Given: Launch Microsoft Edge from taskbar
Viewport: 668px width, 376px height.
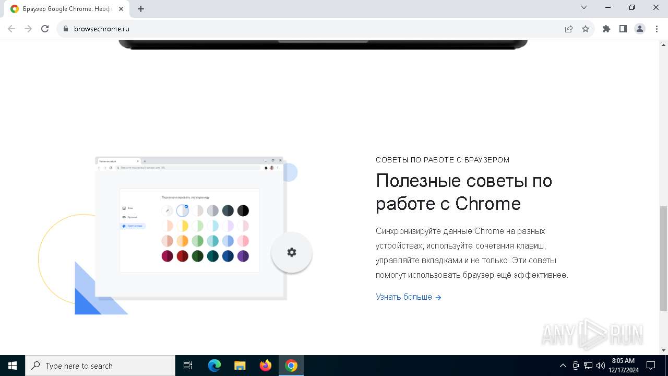Looking at the screenshot, I should [x=214, y=366].
